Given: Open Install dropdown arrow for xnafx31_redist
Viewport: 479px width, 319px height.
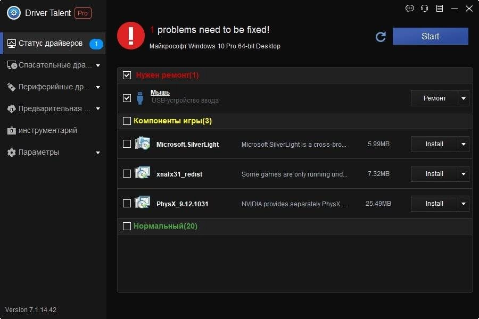Looking at the screenshot, I should [464, 174].
